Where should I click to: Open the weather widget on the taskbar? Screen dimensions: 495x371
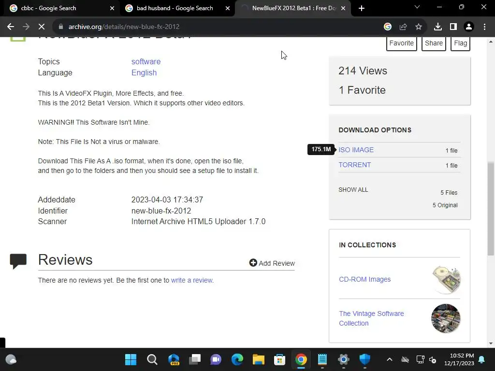11,359
